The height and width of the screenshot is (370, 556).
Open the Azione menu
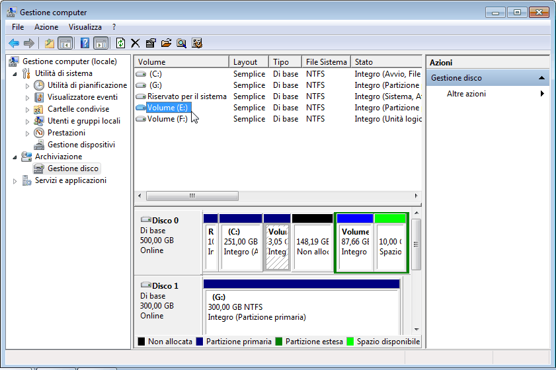click(x=46, y=27)
